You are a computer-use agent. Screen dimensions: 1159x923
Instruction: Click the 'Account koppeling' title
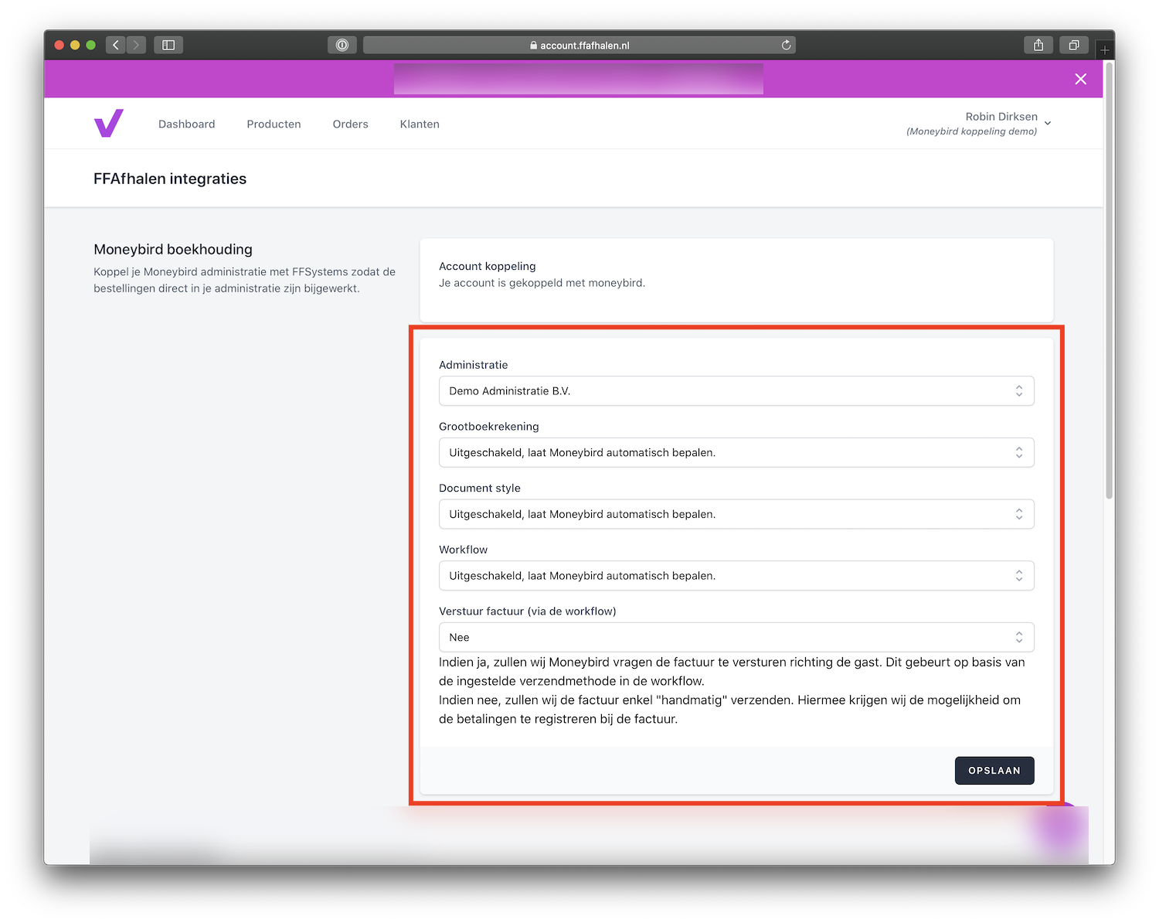click(487, 266)
